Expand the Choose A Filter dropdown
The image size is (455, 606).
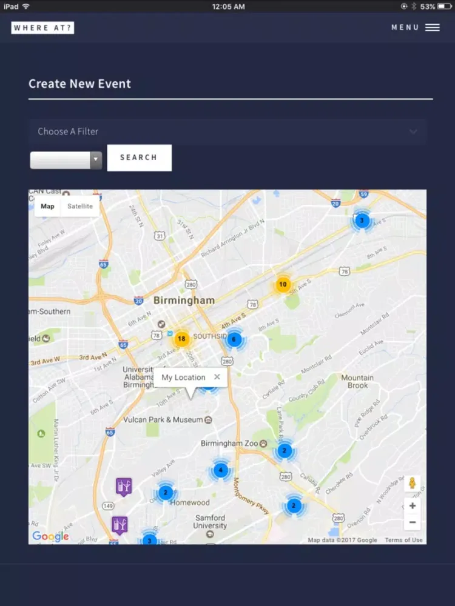tap(227, 132)
